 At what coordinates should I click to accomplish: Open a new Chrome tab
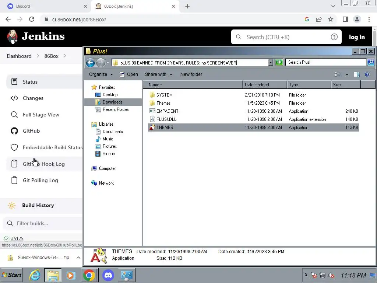[187, 7]
